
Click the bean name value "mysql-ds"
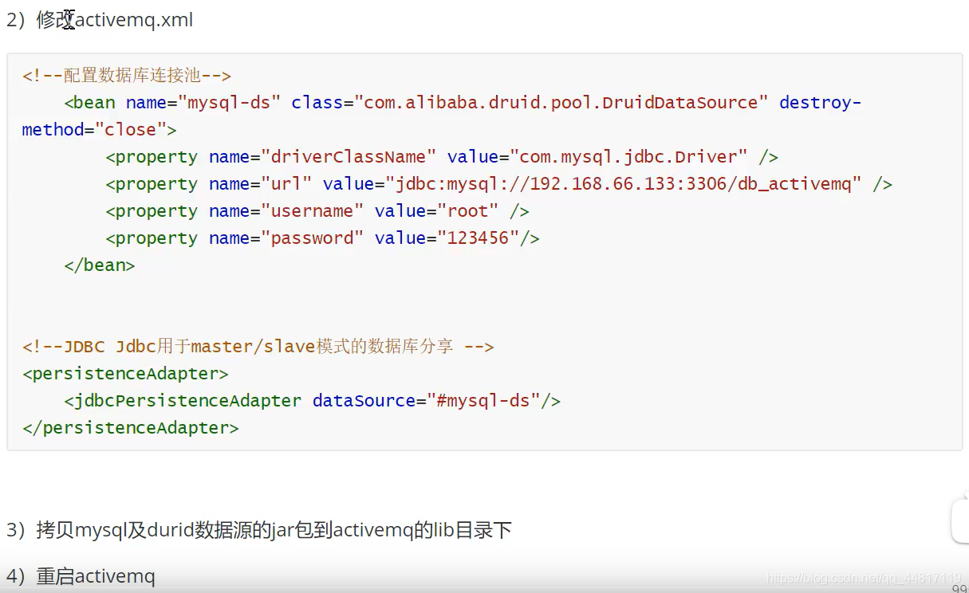[x=223, y=102]
